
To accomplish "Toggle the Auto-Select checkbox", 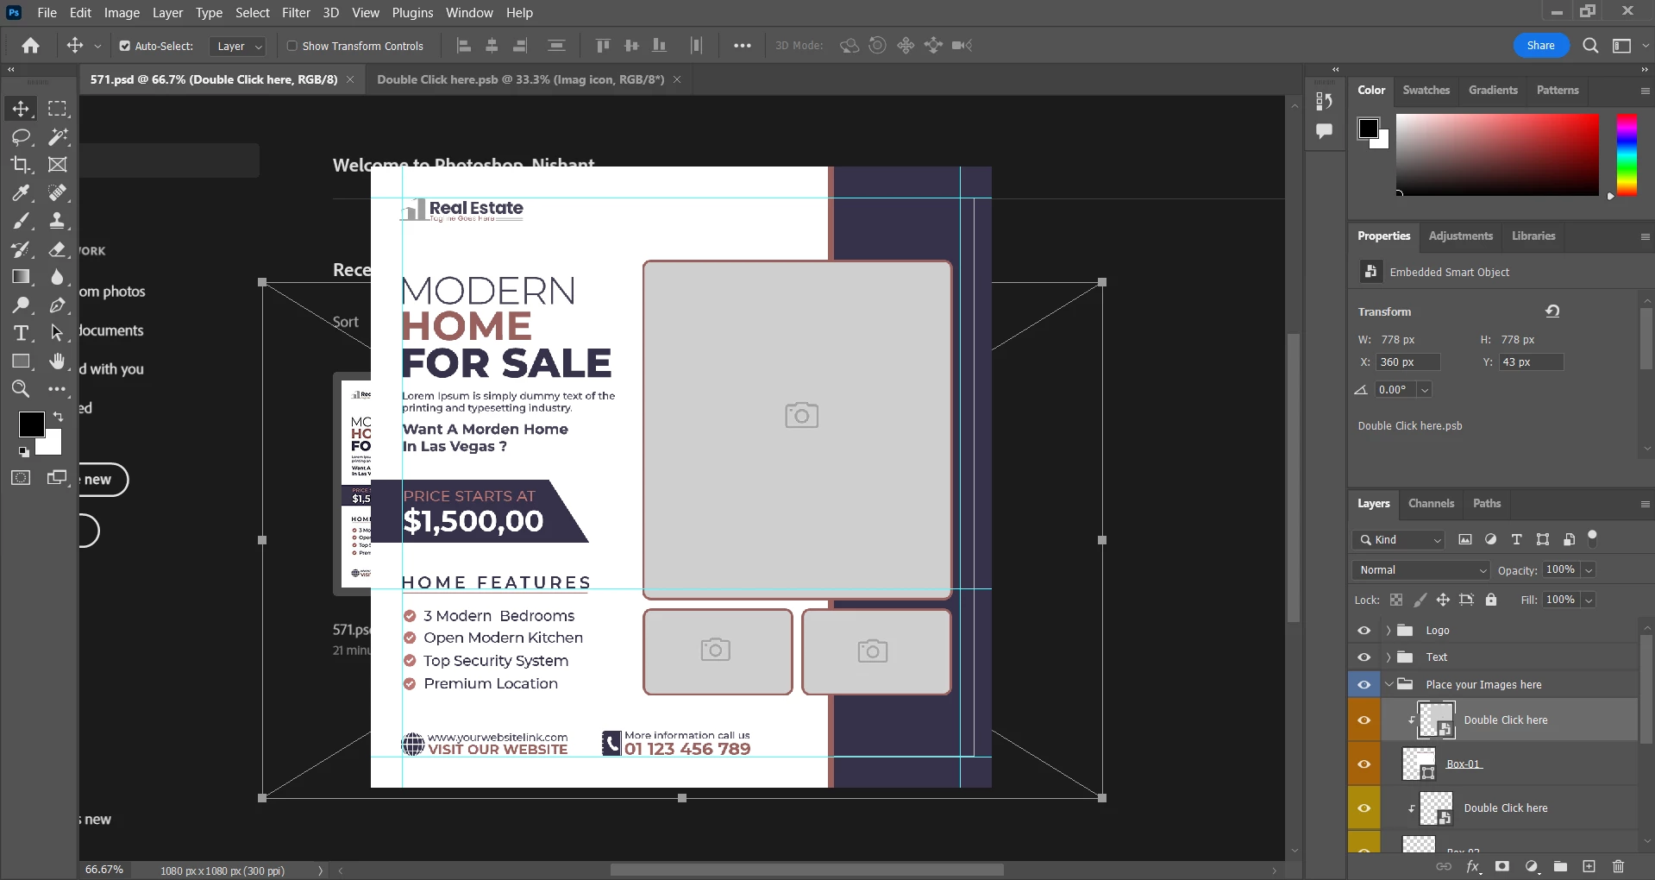I will (125, 46).
